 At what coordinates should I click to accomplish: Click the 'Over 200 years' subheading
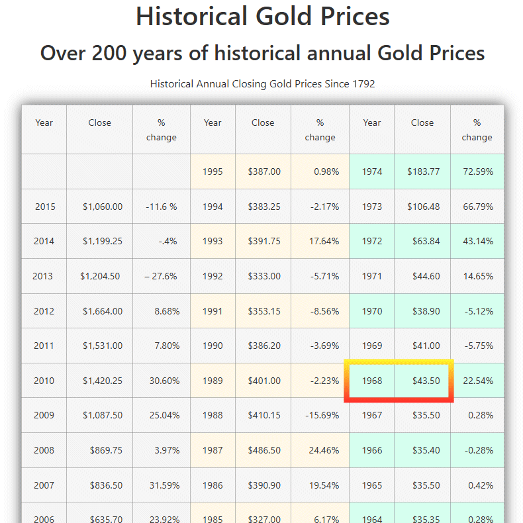[262, 53]
